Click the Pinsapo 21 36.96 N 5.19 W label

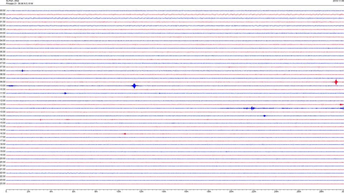coord(19,4)
